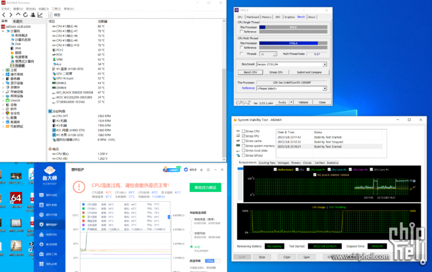Screen dimensions: 432x272
Task: Refresh the AIDA64 sensor page
Action: click(x=26, y=15)
